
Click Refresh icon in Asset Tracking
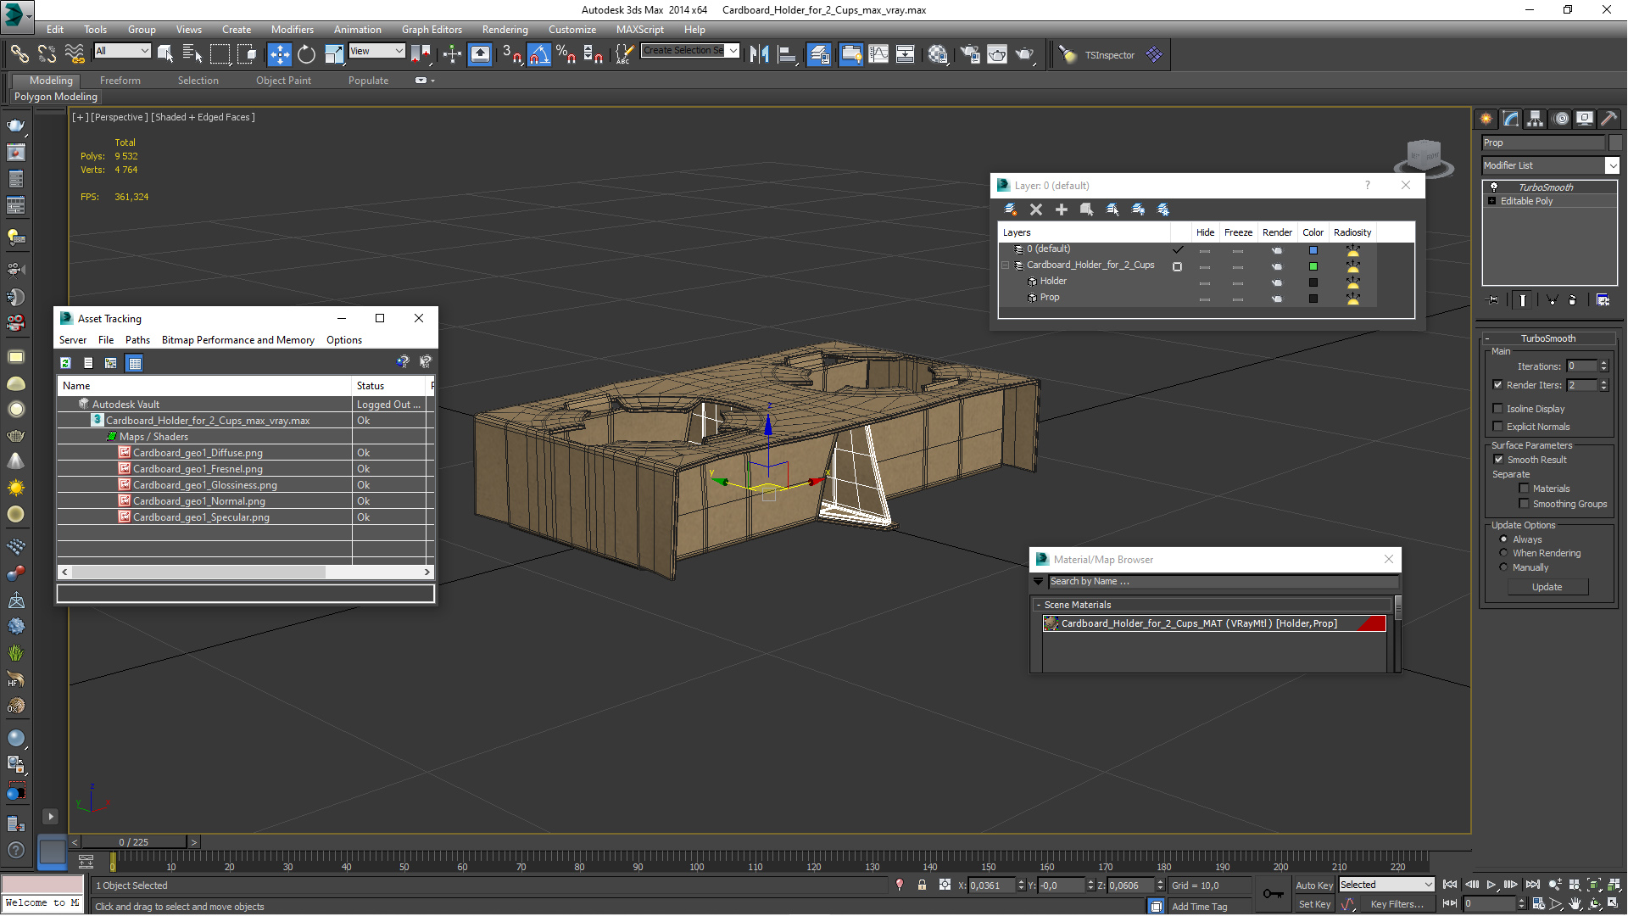tap(65, 363)
